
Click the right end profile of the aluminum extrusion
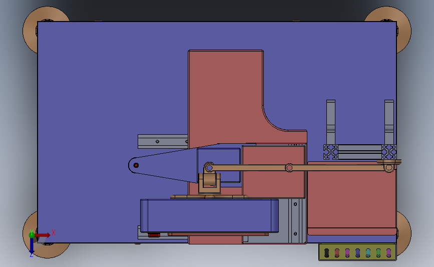click(389, 152)
